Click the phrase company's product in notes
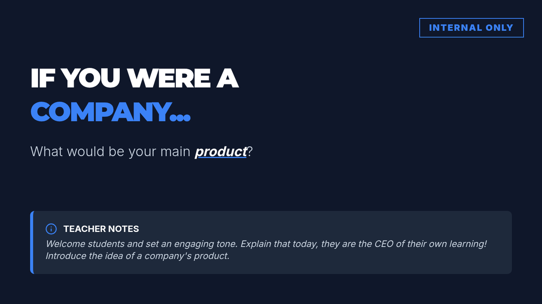This screenshot has height=304, width=542. pos(187,256)
